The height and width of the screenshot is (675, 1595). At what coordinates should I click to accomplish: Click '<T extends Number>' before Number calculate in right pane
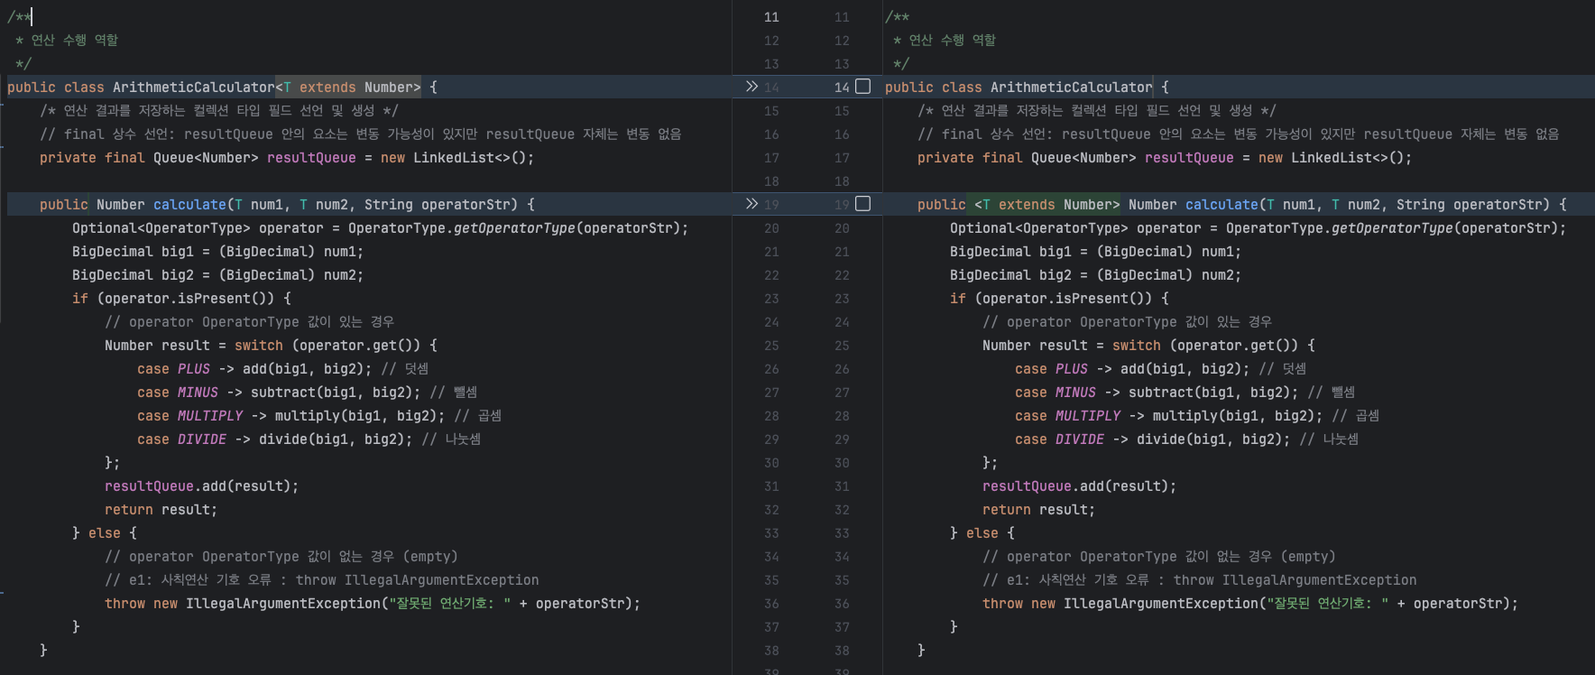point(1046,205)
